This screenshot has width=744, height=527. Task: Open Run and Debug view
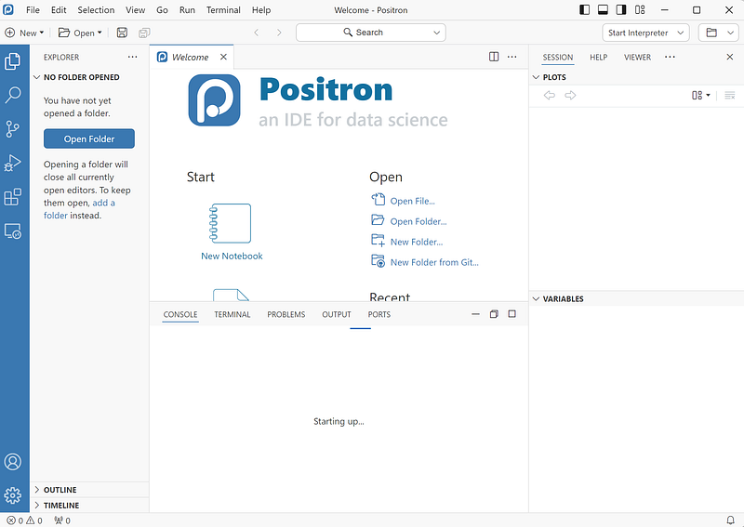(13, 163)
